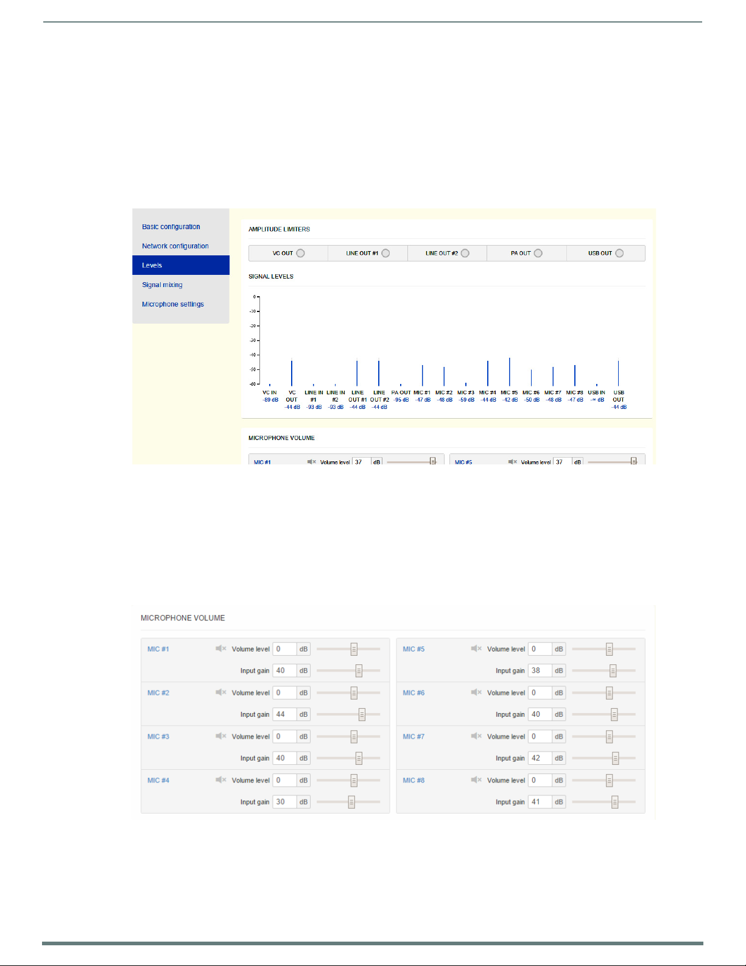Viewport: 746px width, 966px height.
Task: Mute MIC #5 in lower microphone volume panel
Action: (x=476, y=648)
